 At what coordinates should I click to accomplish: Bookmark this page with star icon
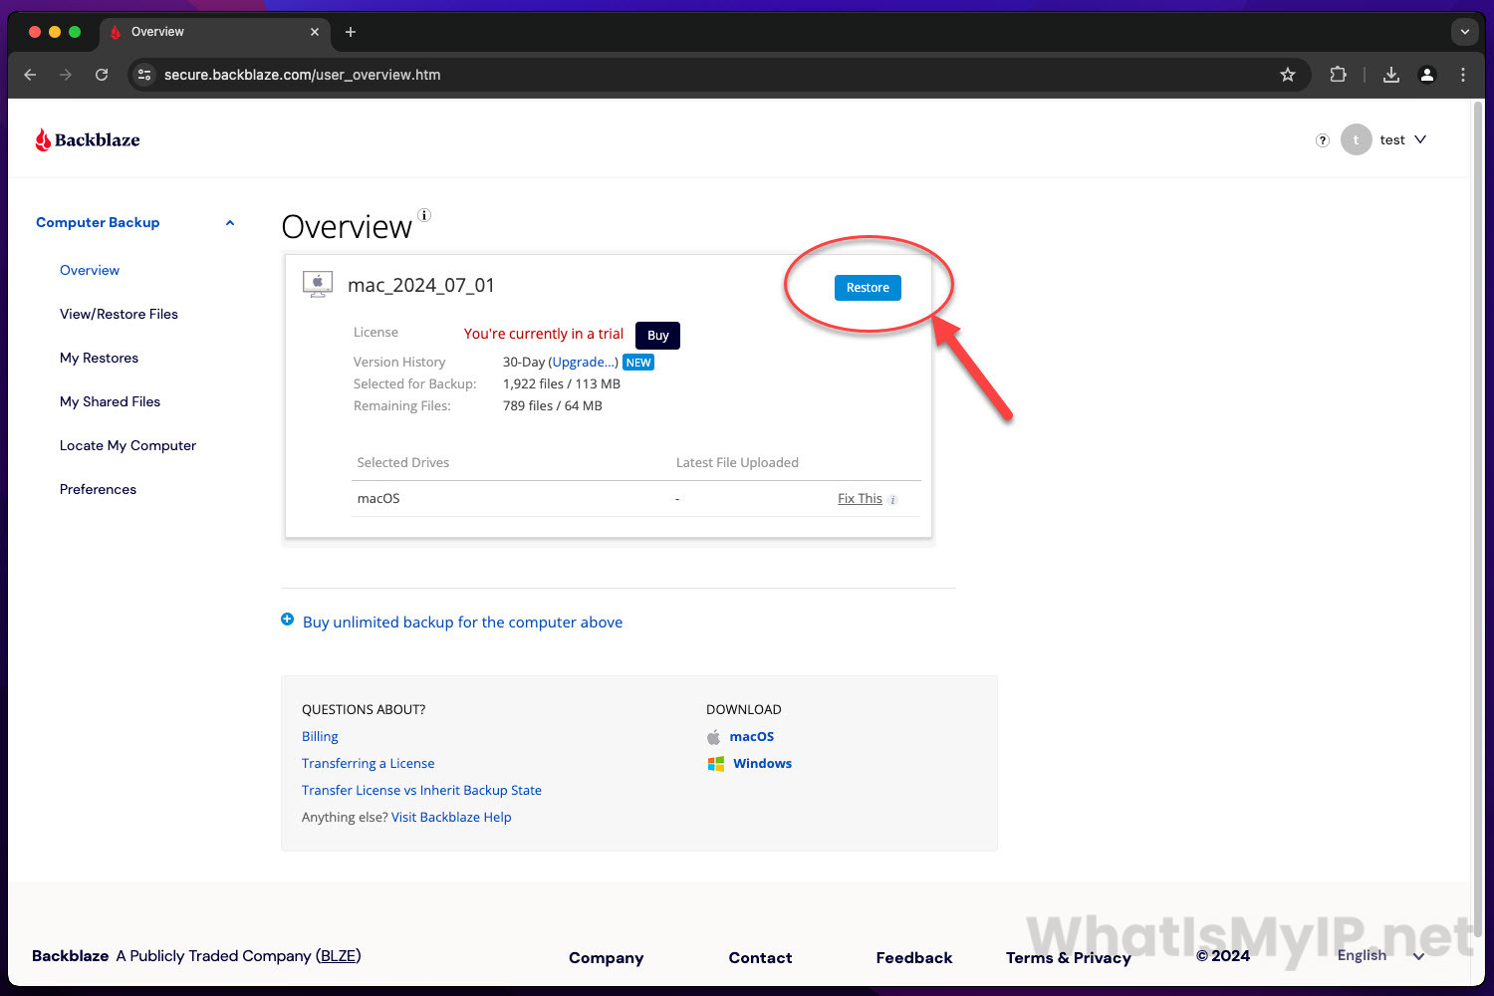(x=1288, y=75)
